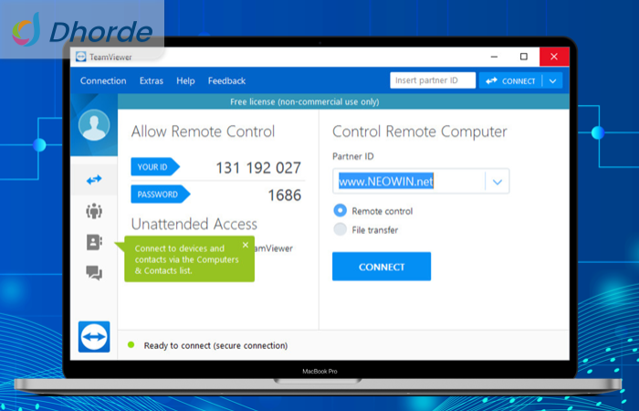The height and width of the screenshot is (411, 639).
Task: Click the TeamViewer title bar icon
Action: 80,57
